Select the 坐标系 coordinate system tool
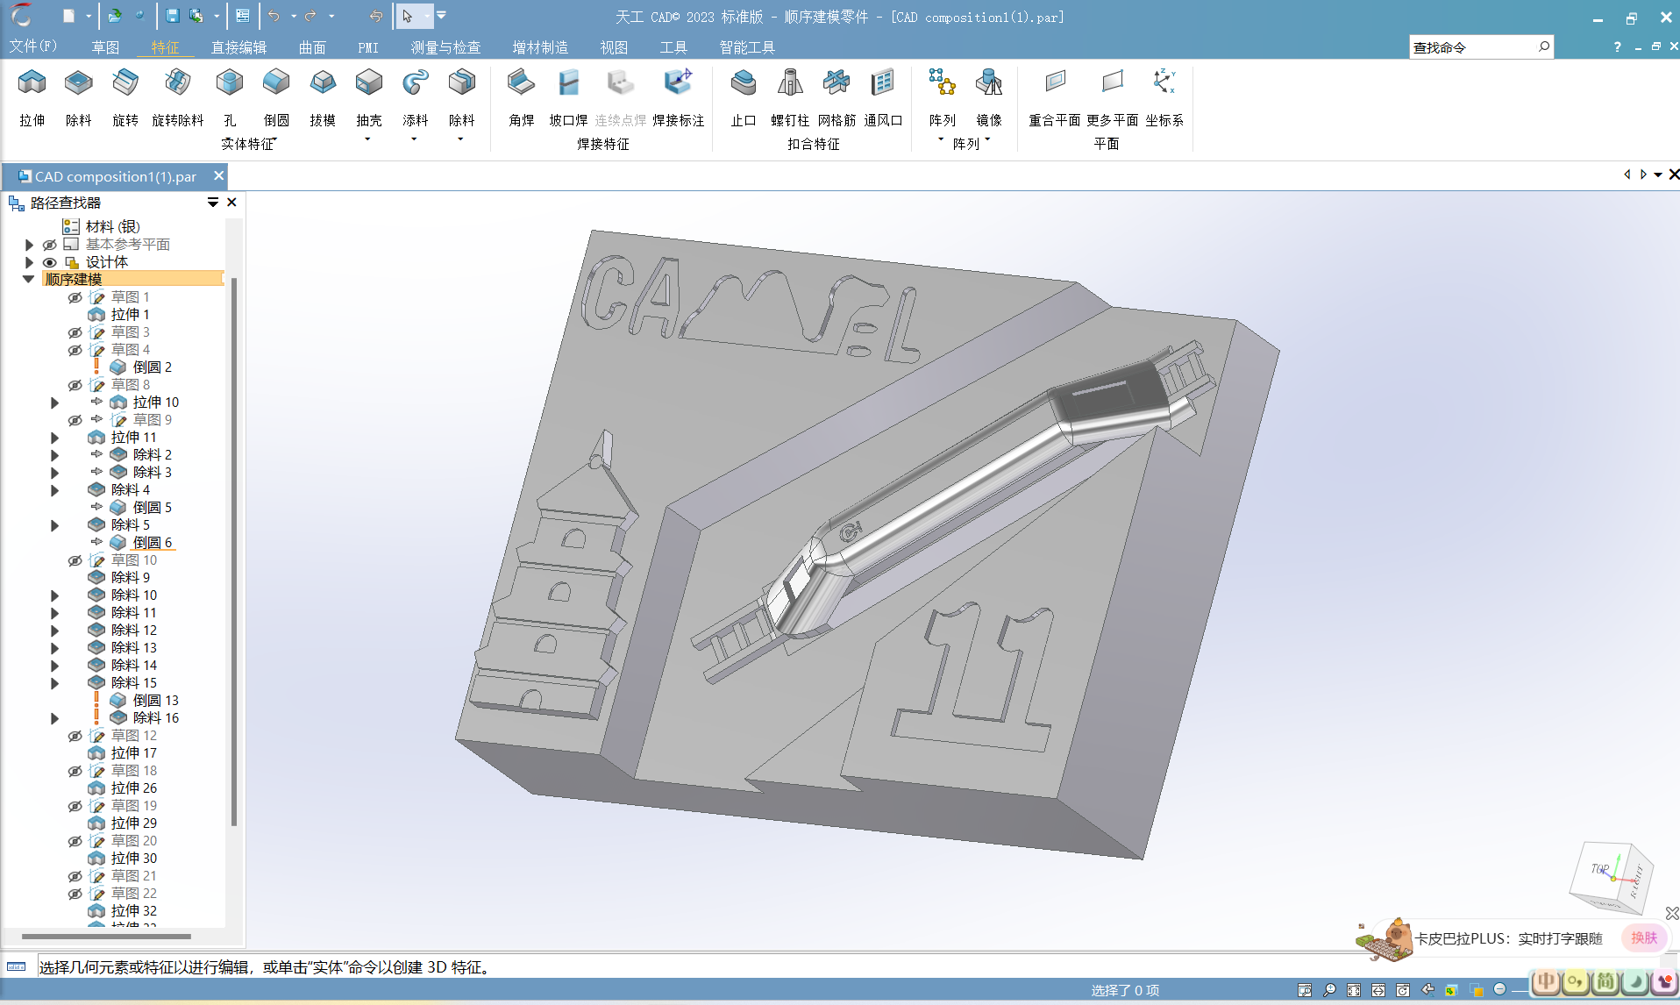The width and height of the screenshot is (1680, 1005). click(1164, 97)
